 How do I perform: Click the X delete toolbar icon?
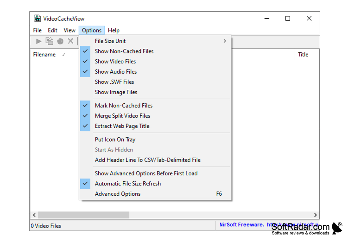coord(71,41)
